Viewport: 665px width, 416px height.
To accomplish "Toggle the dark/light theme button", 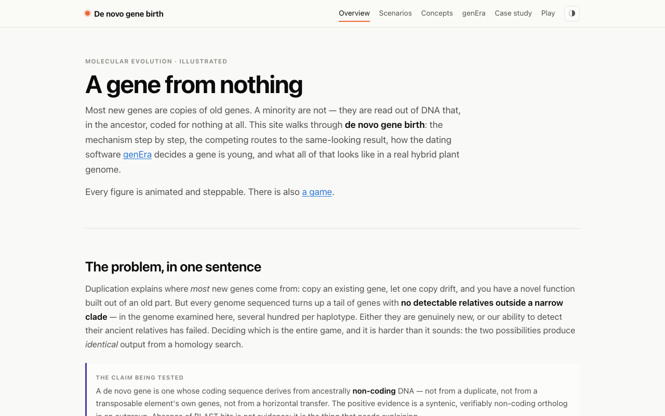I will (x=572, y=14).
